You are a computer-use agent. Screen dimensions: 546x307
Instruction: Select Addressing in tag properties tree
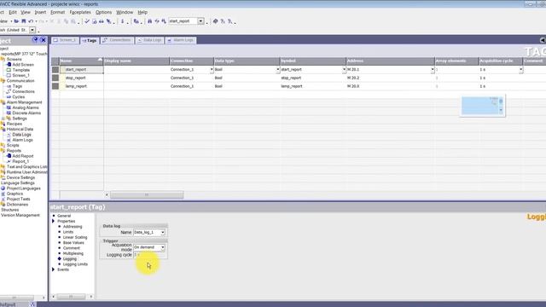tap(73, 227)
